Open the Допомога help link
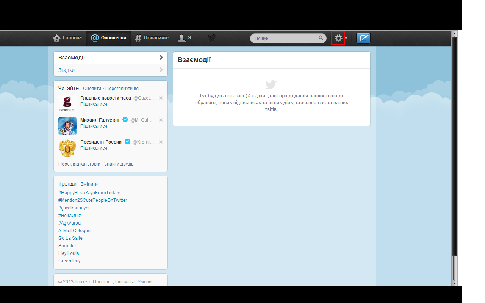This screenshot has height=303, width=485. click(x=124, y=282)
